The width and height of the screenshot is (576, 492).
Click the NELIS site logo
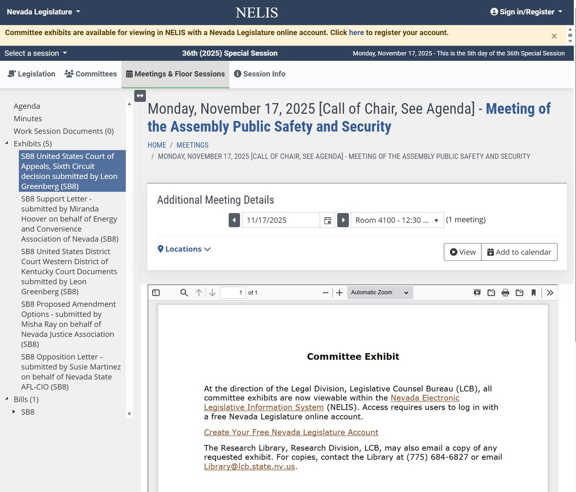[257, 12]
